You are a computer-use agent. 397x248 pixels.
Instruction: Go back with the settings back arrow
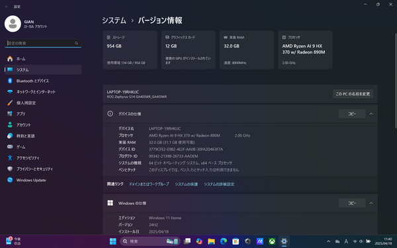7,7
